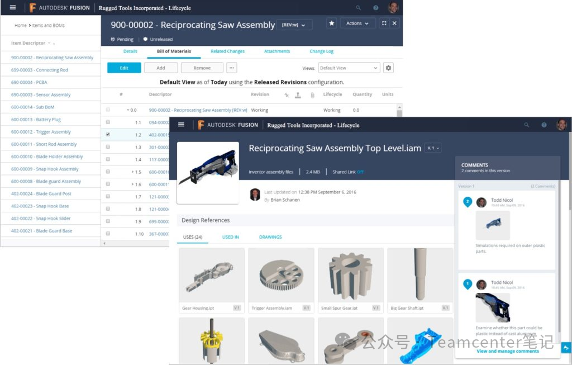Click the star favorite icon beside Actions
This screenshot has height=365, width=572.
tap(332, 23)
